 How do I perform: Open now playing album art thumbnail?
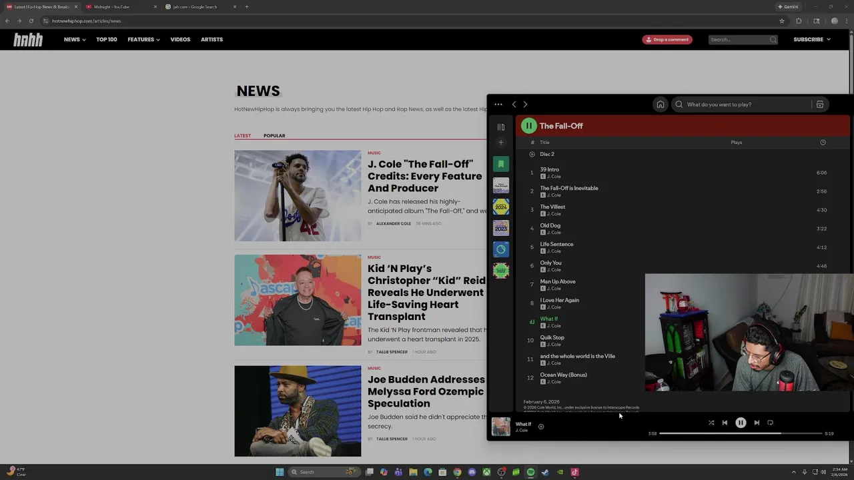501,427
